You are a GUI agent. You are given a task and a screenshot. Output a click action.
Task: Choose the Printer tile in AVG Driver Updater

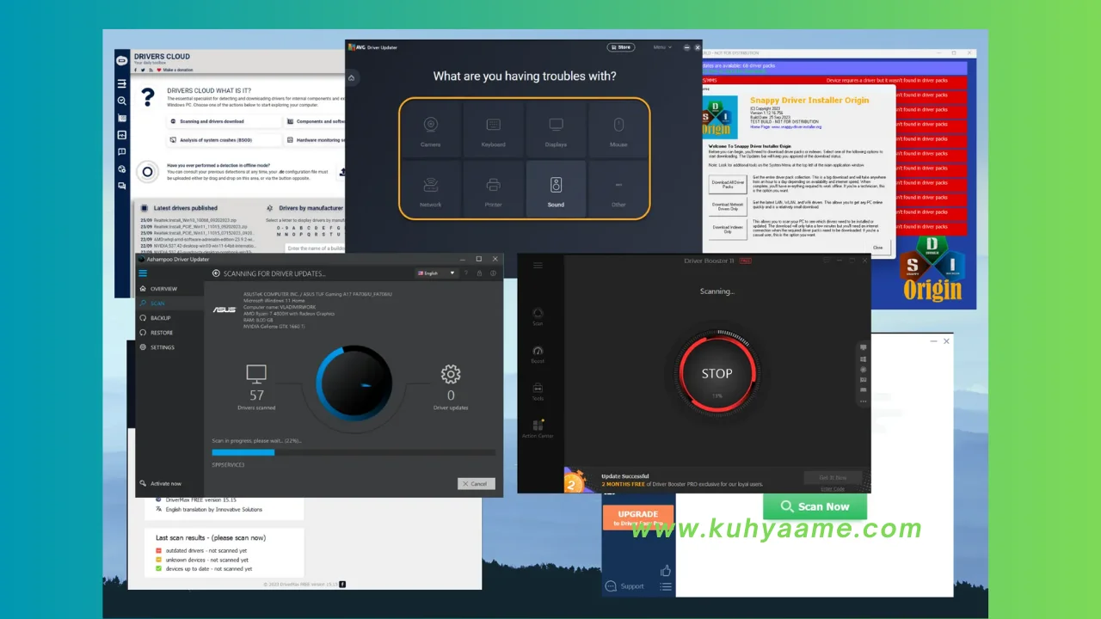[x=494, y=189]
